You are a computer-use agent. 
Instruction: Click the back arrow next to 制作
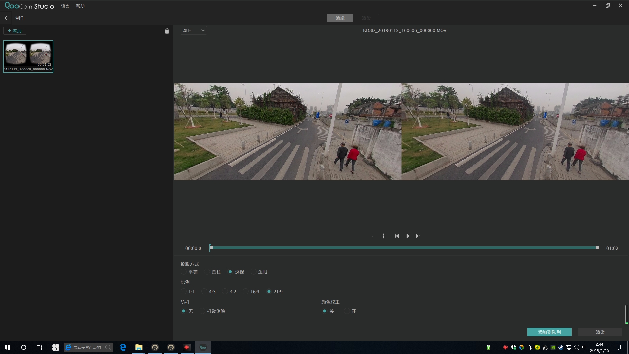coord(6,18)
